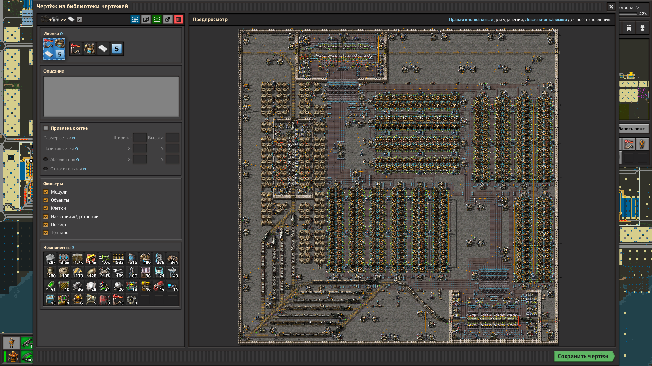
Task: Click the export blueprint string icon
Action: (168, 19)
